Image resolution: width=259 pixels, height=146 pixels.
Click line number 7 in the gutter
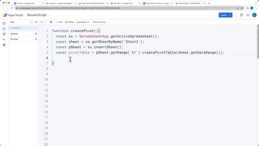pyautogui.click(x=47, y=63)
